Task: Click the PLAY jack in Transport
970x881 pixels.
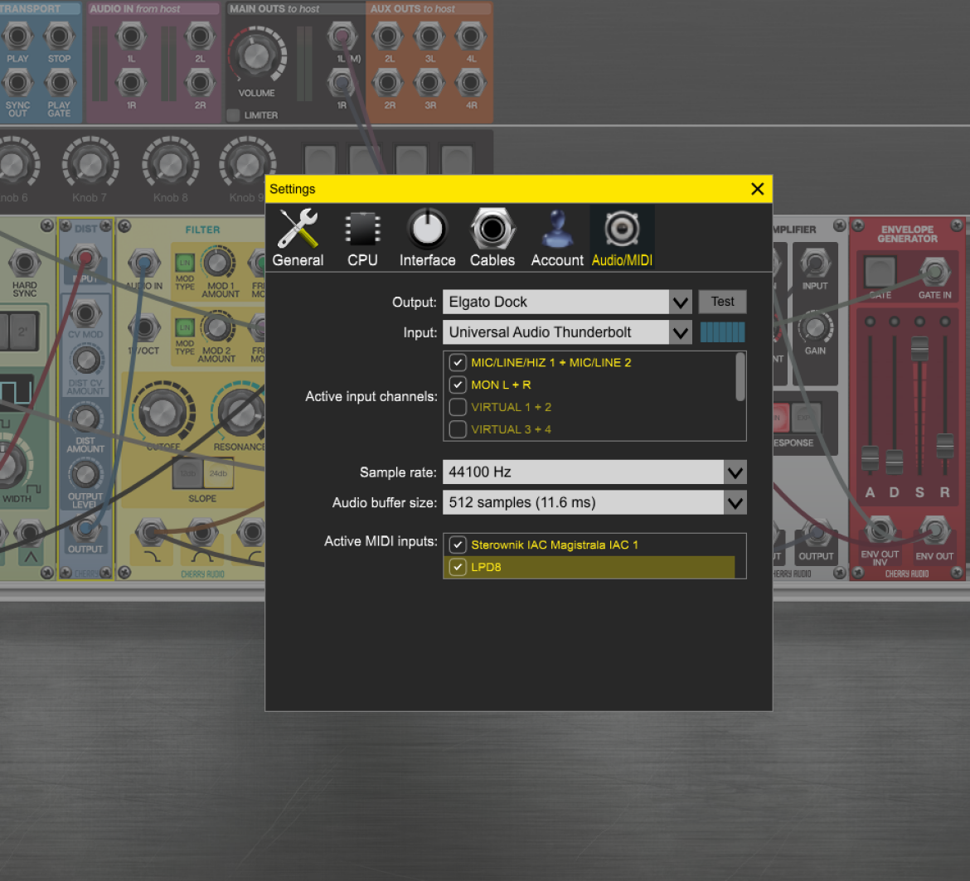Action: pos(17,36)
